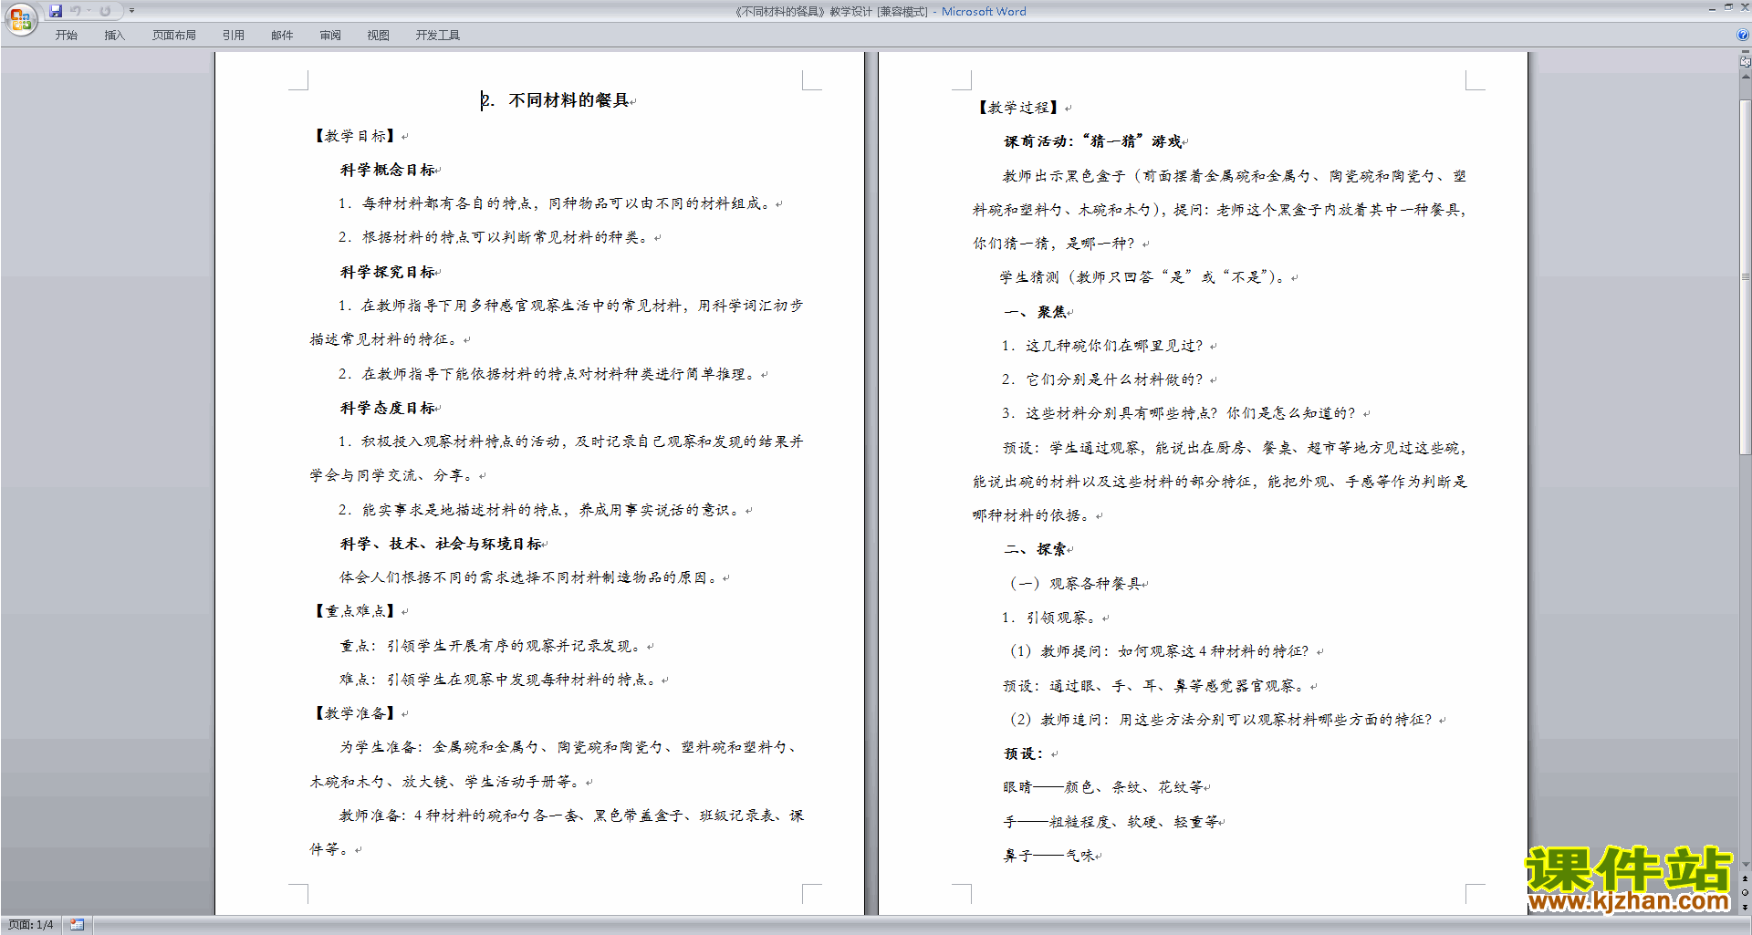This screenshot has width=1752, height=935.
Task: Open the 邮件 ribbon tab
Action: [x=282, y=35]
